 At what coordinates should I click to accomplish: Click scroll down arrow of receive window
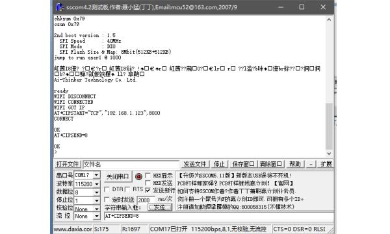click(329, 154)
